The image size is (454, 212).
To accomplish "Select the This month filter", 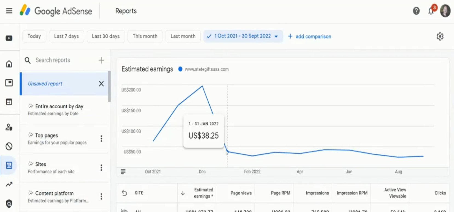I will point(145,36).
